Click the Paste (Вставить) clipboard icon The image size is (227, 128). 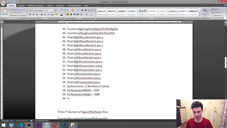click(5, 11)
